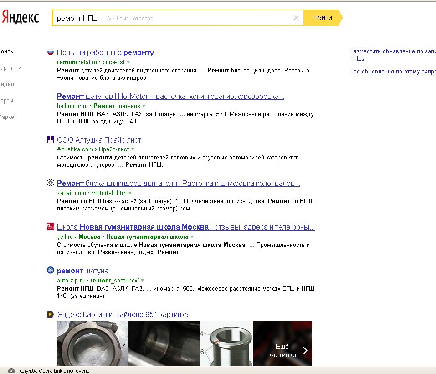The width and height of the screenshot is (436, 374).
Task: Expand dropdown arrow next to Altushka.com Прайс-лист
Action: pyautogui.click(x=133, y=149)
